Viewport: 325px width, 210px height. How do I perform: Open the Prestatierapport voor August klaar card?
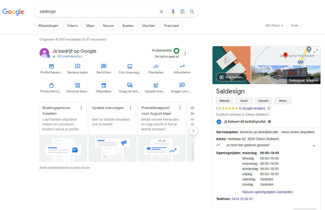pos(162,131)
